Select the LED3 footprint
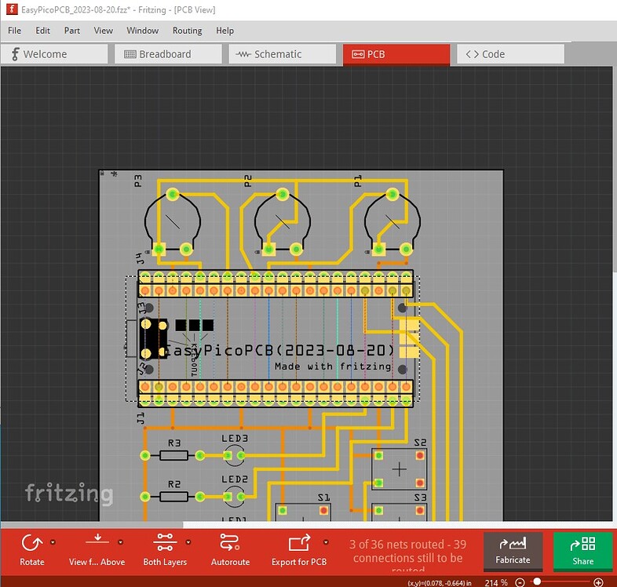617x587 pixels. coord(235,456)
